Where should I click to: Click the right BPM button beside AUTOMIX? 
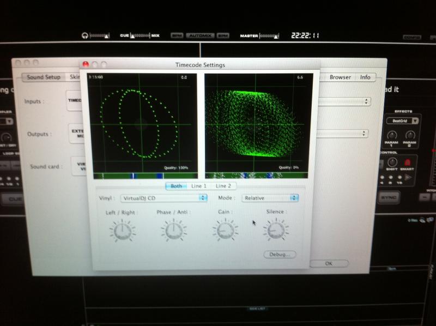(x=223, y=35)
